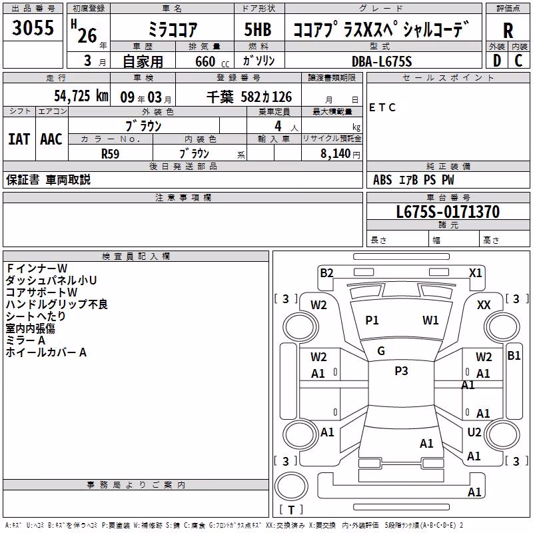Select the displacement value 660 cc
Screen dimensions: 533x533
pos(212,62)
